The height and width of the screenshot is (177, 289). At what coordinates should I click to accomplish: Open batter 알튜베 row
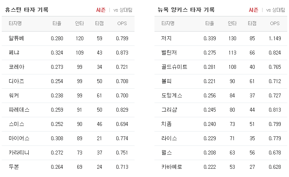click(x=68, y=39)
